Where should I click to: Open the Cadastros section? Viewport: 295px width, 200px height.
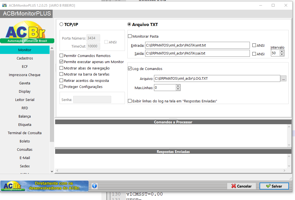[x=25, y=58]
